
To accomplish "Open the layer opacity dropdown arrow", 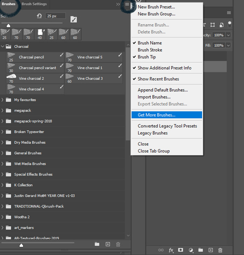I will point(228,35).
